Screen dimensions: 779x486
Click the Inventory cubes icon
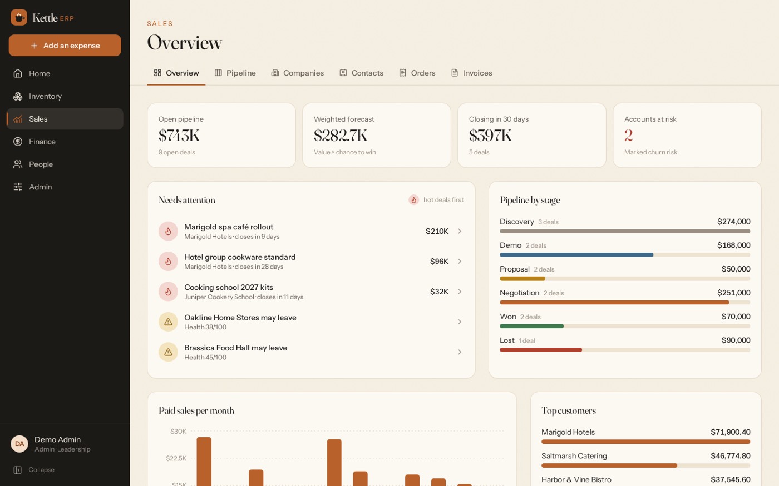(18, 96)
